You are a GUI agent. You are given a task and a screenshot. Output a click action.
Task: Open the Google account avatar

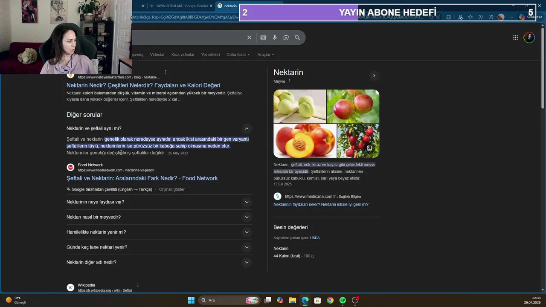tap(529, 38)
